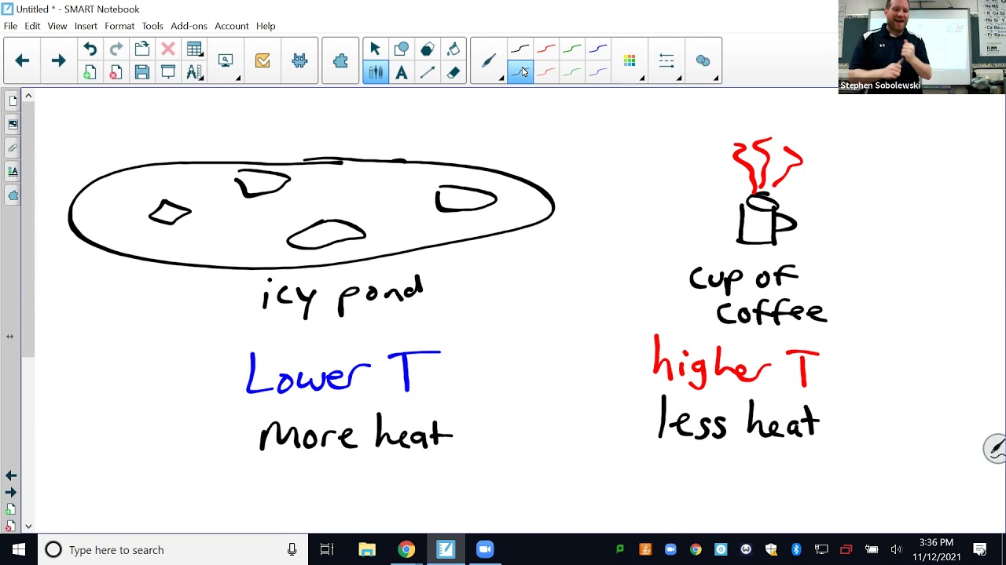Open the Insert Table dropdown
The image size is (1006, 565).
click(194, 49)
